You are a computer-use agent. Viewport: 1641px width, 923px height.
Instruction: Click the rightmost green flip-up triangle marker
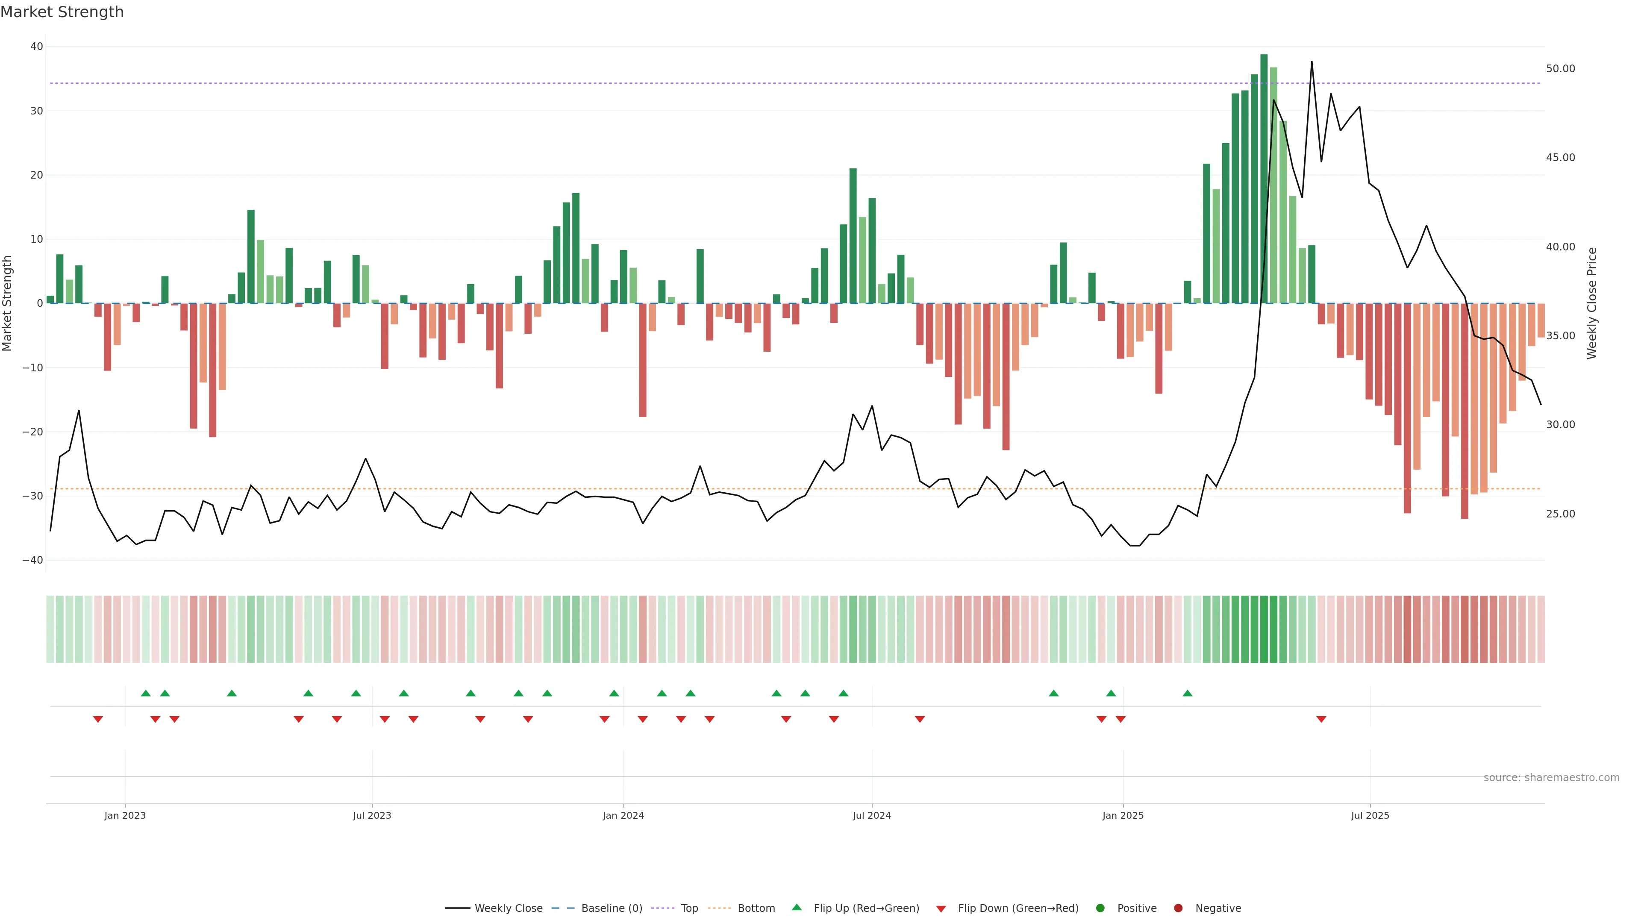tap(1188, 693)
